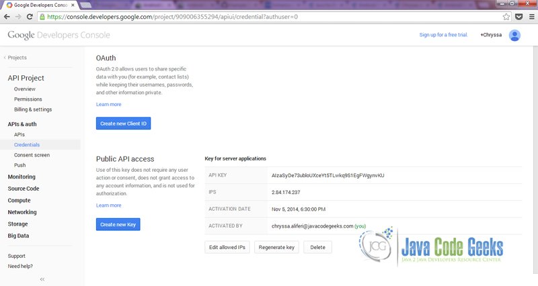Open the user account avatar
538x286 pixels.
pos(514,35)
